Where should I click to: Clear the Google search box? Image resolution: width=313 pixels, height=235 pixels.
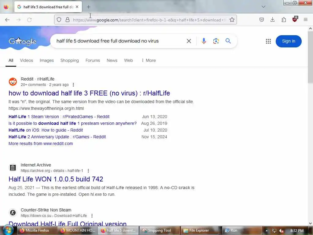pos(189,41)
